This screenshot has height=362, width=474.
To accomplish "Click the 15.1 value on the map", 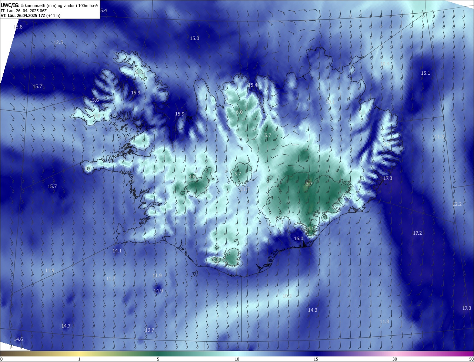I will click(x=425, y=73).
